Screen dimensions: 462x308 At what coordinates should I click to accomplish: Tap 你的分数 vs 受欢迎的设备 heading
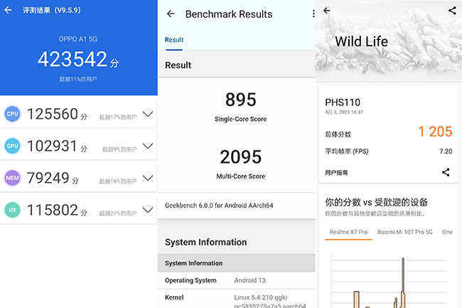(376, 202)
